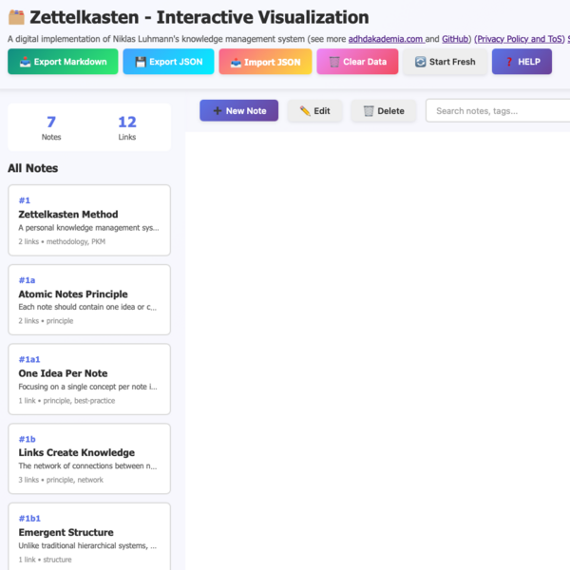Click the '1 link • structure' line

coord(45,560)
